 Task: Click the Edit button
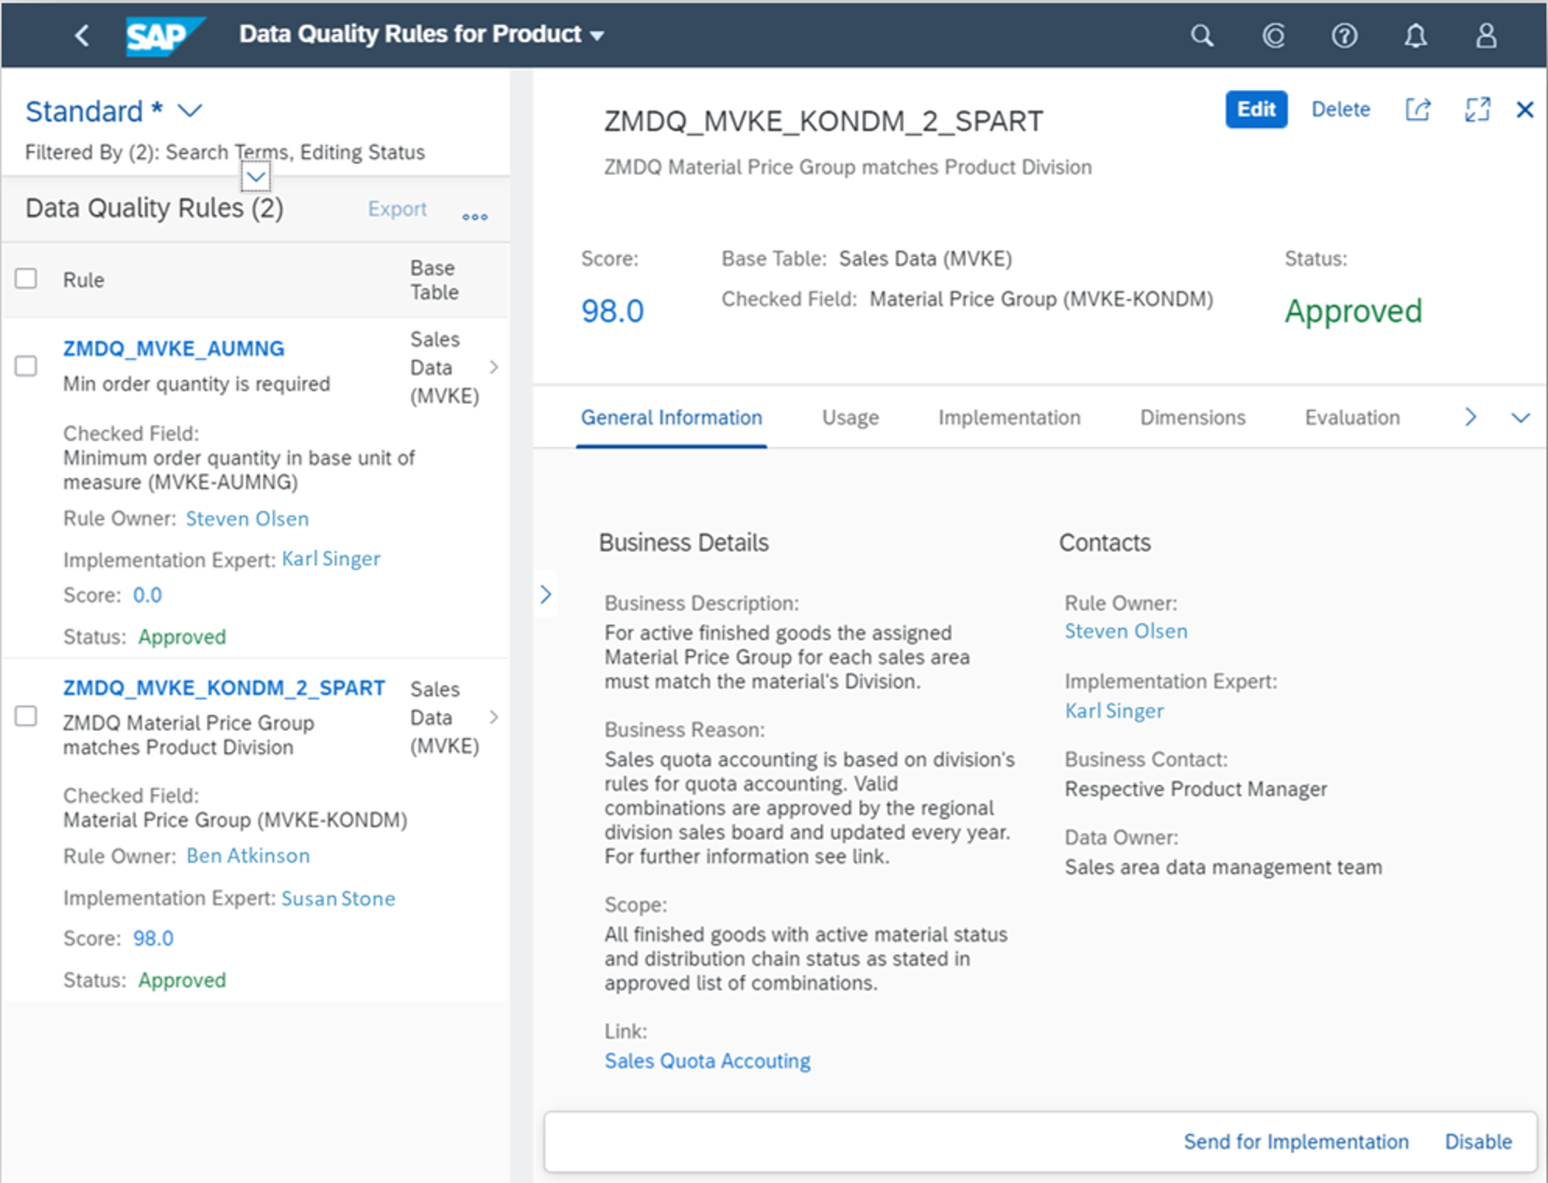coord(1256,110)
